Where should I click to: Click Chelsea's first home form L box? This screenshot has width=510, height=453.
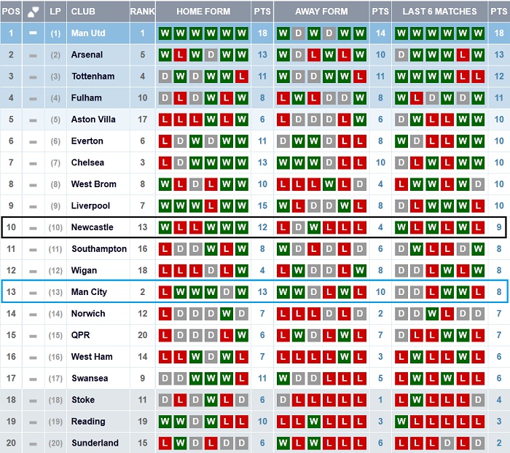pyautogui.click(x=165, y=162)
